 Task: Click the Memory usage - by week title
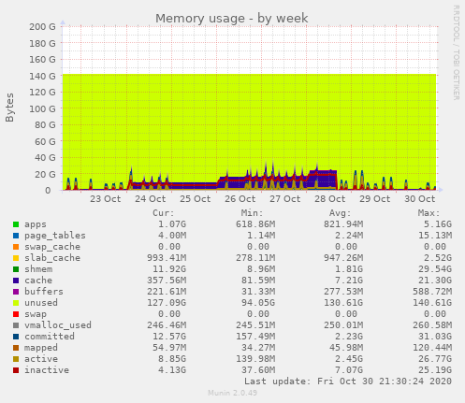tap(232, 19)
